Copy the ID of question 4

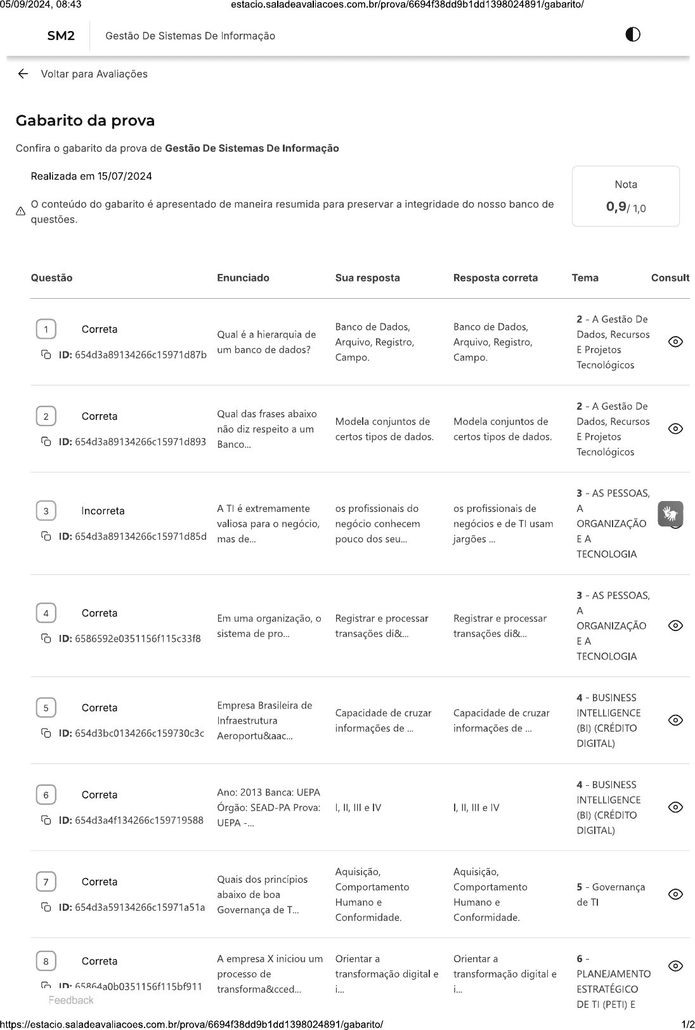(x=46, y=638)
